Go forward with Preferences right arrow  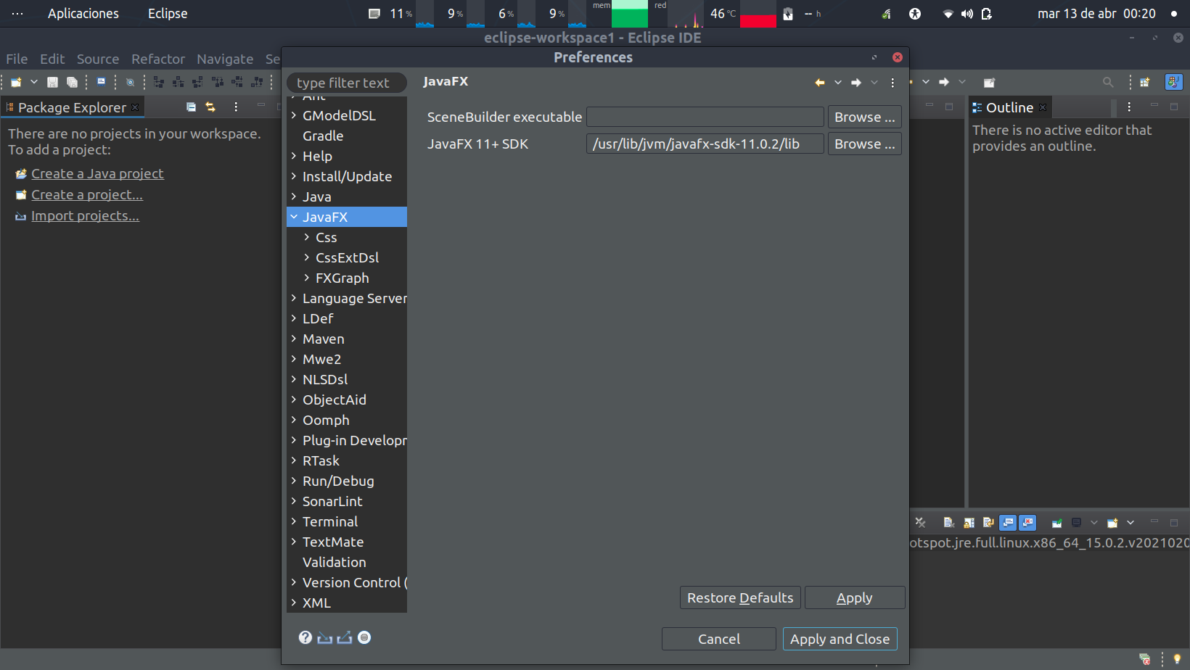(x=856, y=83)
